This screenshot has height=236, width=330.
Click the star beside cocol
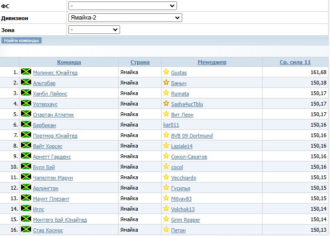coord(166,166)
